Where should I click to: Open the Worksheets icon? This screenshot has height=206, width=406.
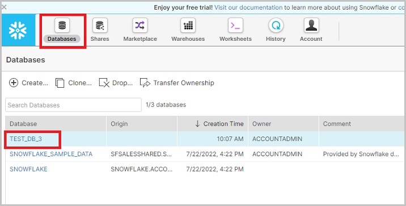coord(235,25)
